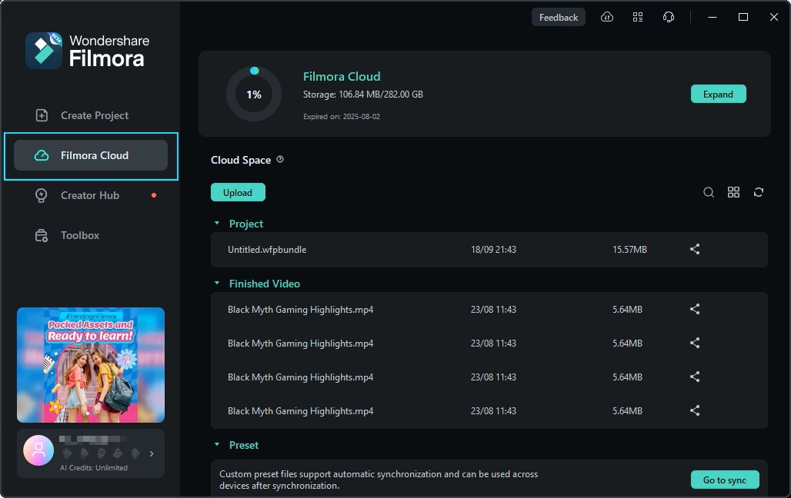Open the cloud upload status icon in titlebar
Image resolution: width=791 pixels, height=498 pixels.
607,16
